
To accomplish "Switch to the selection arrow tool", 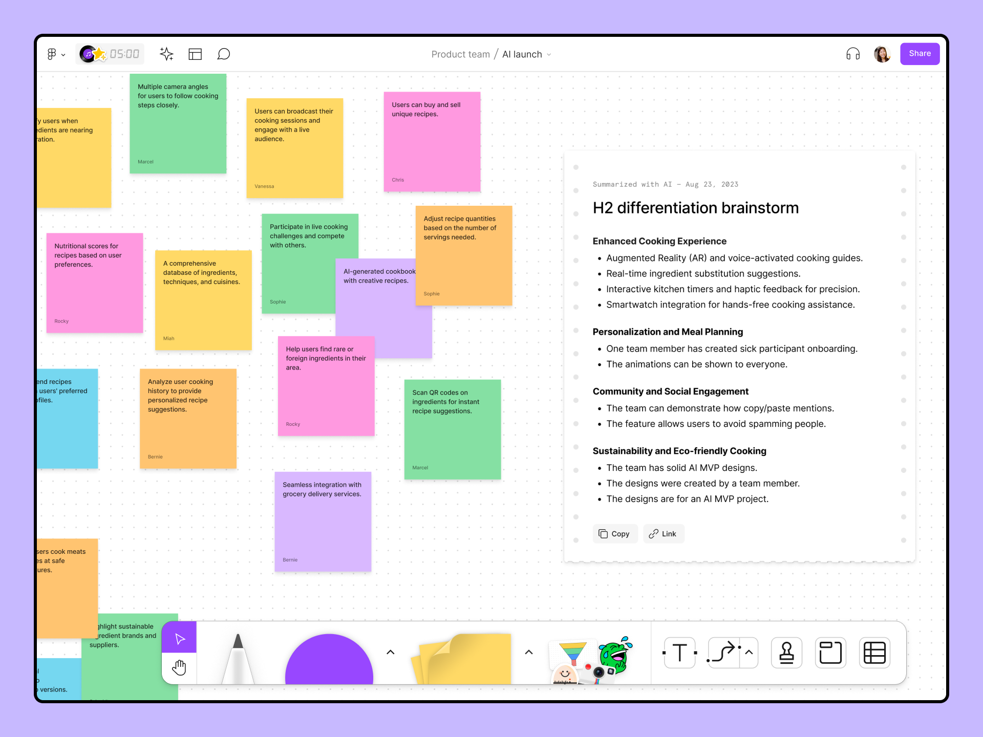I will point(179,637).
